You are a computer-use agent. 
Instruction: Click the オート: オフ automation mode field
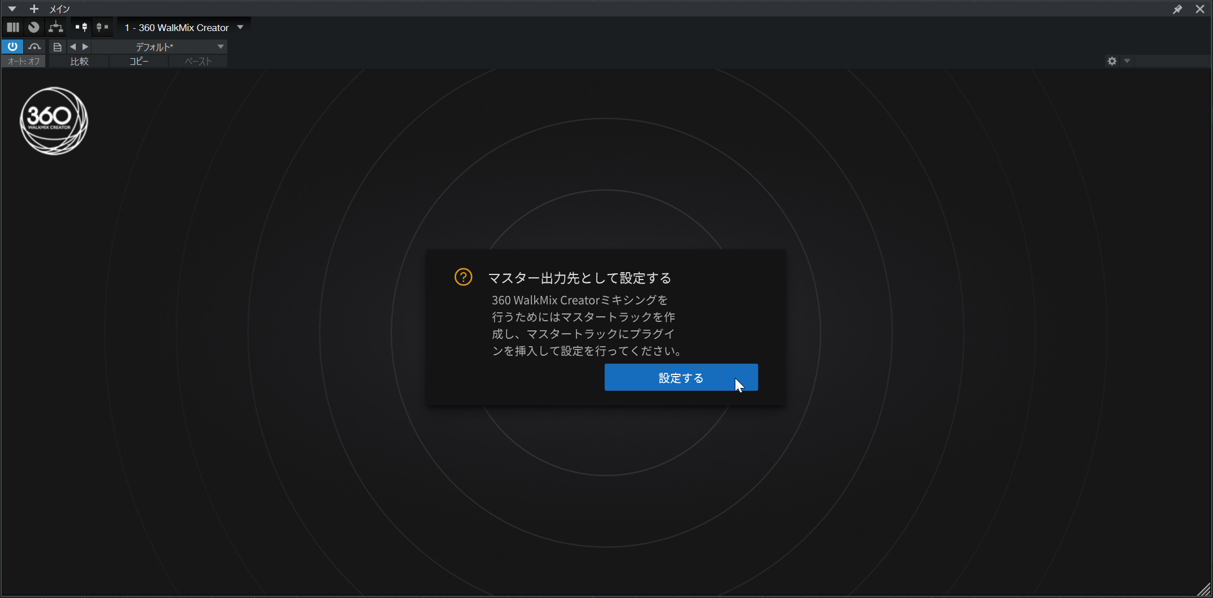[24, 61]
